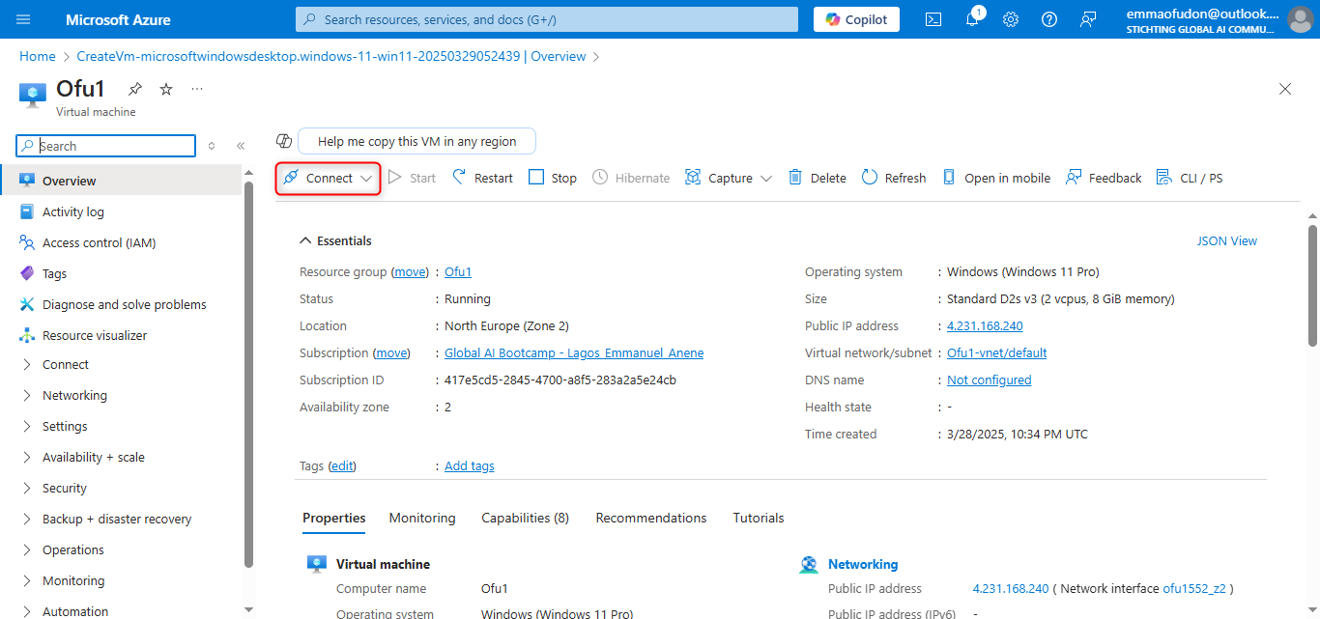Open the top bar feedback icon
Screen dimensions: 1320x619
pos(1089,19)
